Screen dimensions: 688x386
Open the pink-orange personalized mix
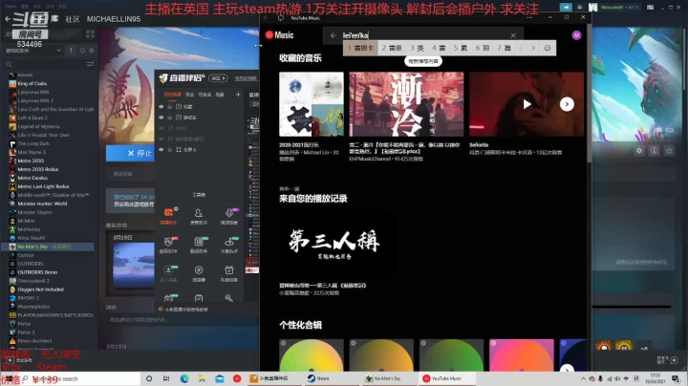pos(522,355)
